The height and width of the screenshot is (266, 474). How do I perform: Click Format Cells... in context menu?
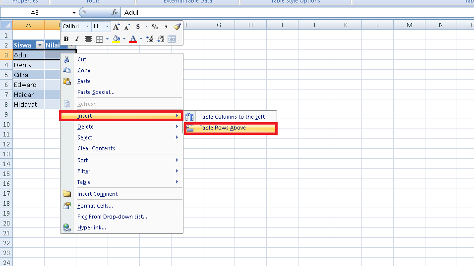95,206
